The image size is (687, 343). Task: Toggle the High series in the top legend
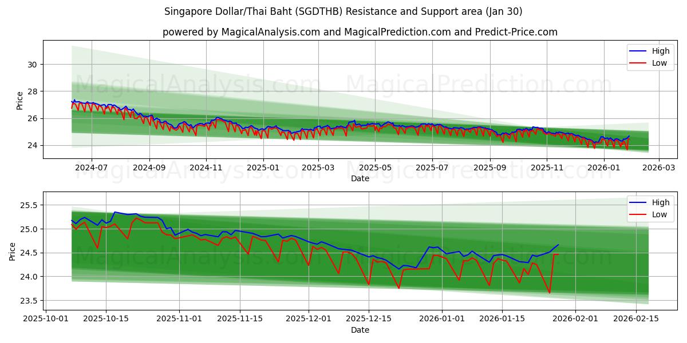point(658,50)
